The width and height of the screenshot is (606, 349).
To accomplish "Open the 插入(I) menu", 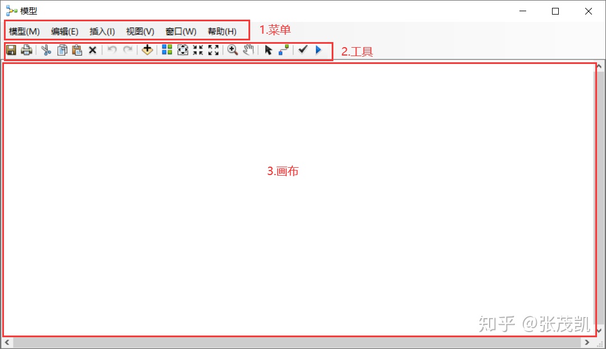I will coord(102,31).
